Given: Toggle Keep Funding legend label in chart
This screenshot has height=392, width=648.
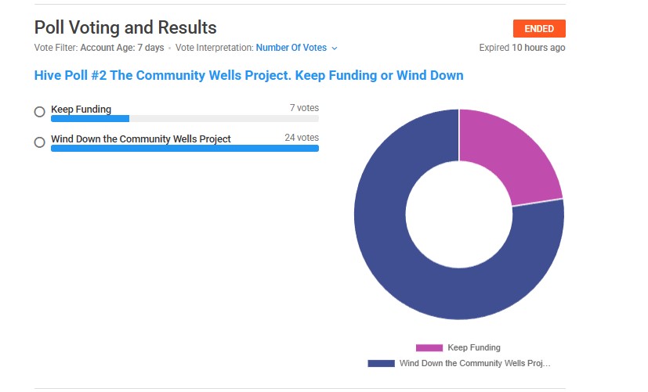Looking at the screenshot, I should click(473, 347).
